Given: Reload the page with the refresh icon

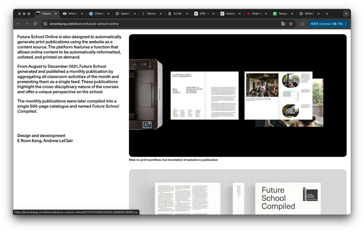Looking at the screenshot, I should 35,24.
